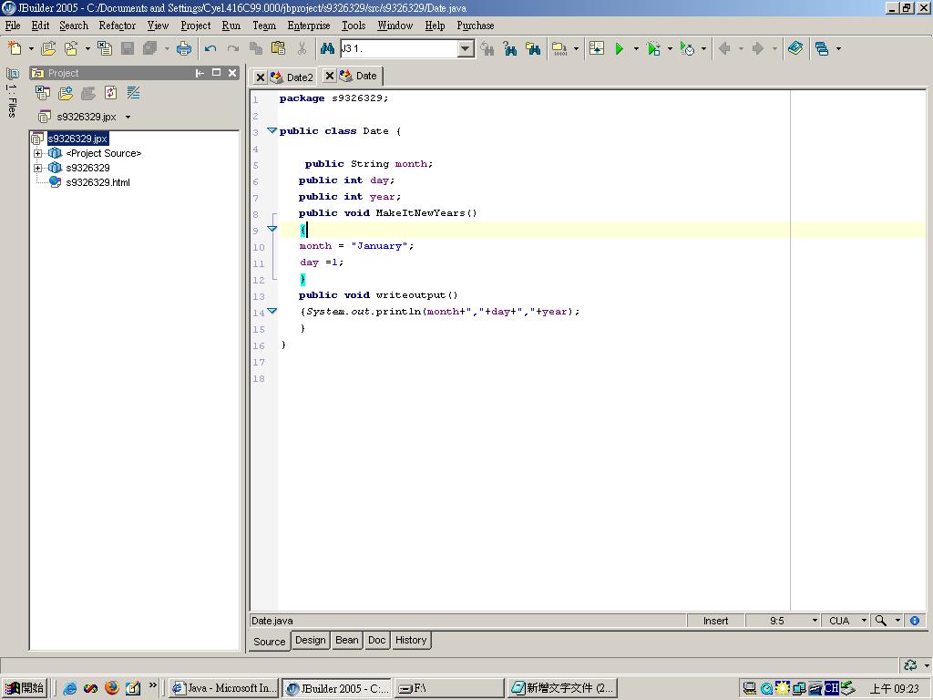Collapse the writeoutput fold triangle at line 14
The image size is (933, 700).
272,311
